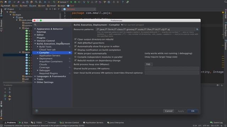The width and height of the screenshot is (227, 127).
Task: Click the Project Structure icon in toolbar
Action: (x=109, y=2)
